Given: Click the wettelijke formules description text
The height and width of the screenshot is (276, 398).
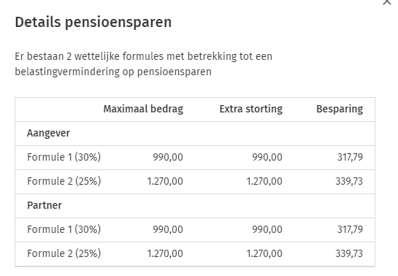Looking at the screenshot, I should [143, 64].
